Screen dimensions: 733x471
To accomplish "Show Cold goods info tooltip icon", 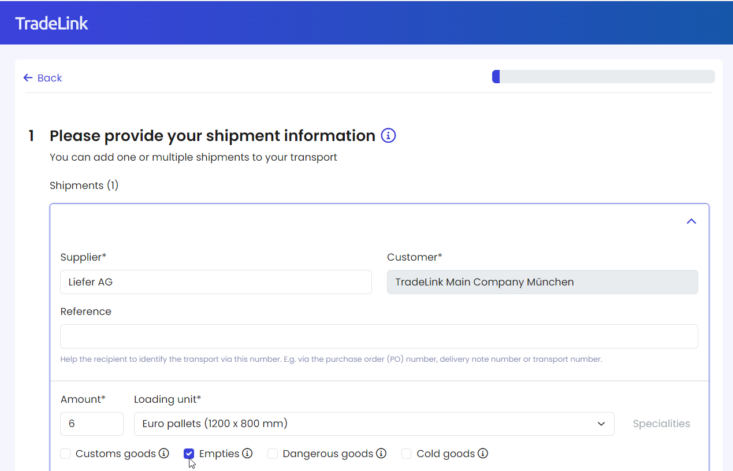I will coord(483,454).
